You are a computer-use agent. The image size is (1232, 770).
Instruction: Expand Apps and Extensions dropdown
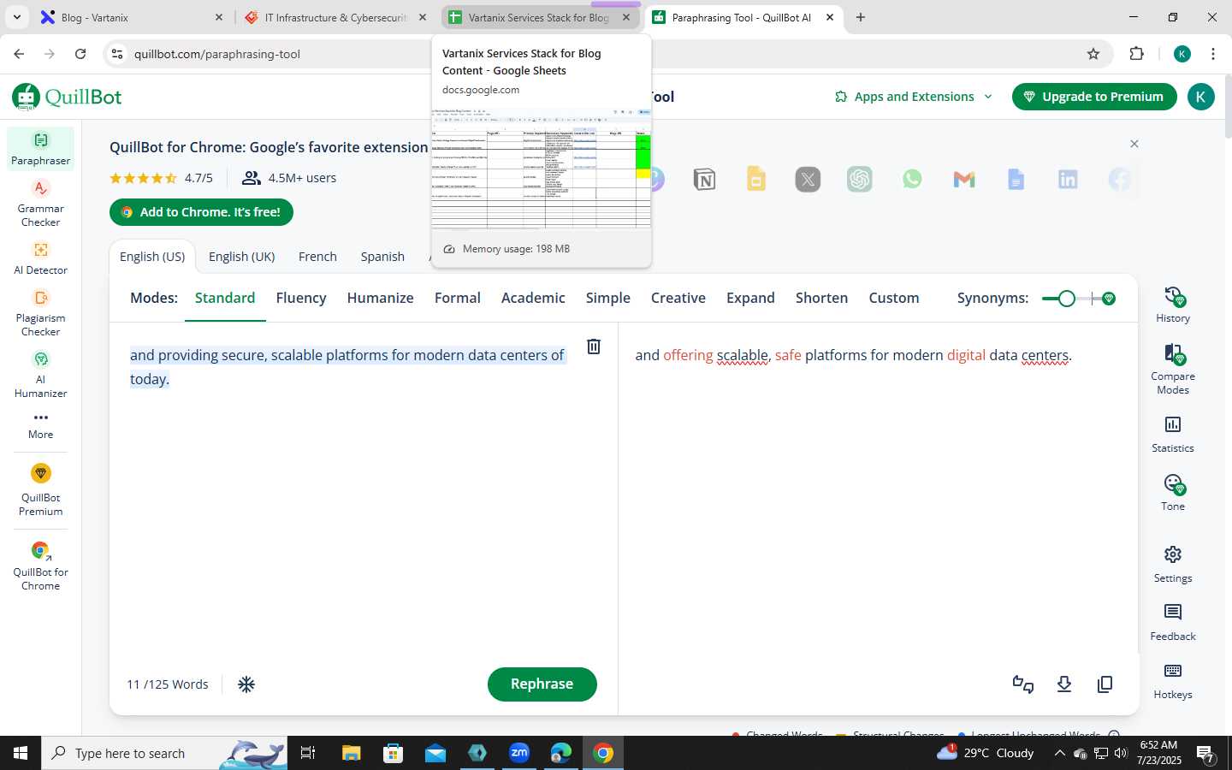(x=914, y=97)
